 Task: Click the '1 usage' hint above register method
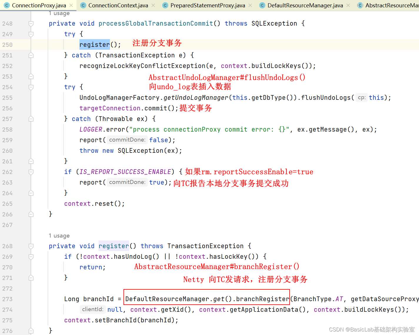[59, 236]
